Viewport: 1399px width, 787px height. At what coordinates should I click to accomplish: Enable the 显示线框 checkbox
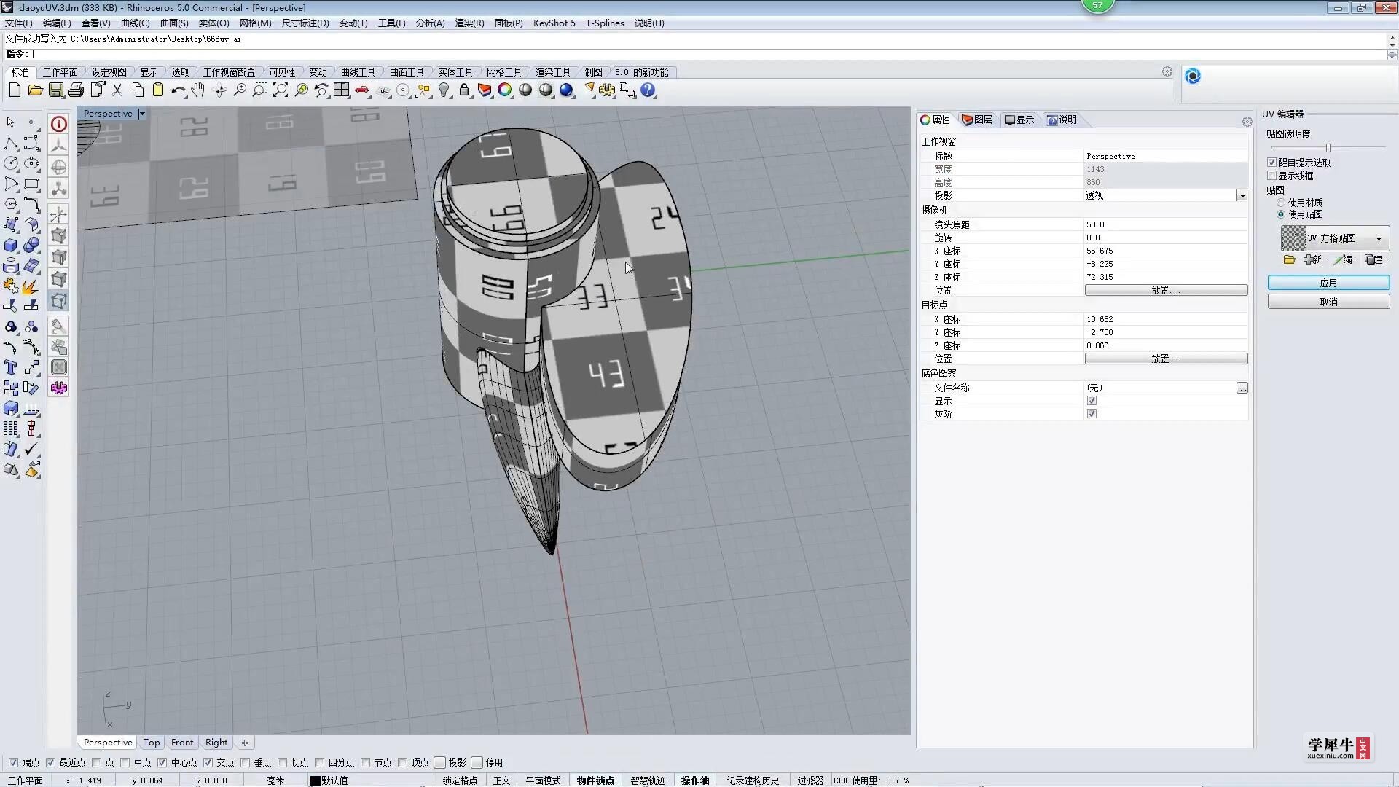tap(1271, 176)
